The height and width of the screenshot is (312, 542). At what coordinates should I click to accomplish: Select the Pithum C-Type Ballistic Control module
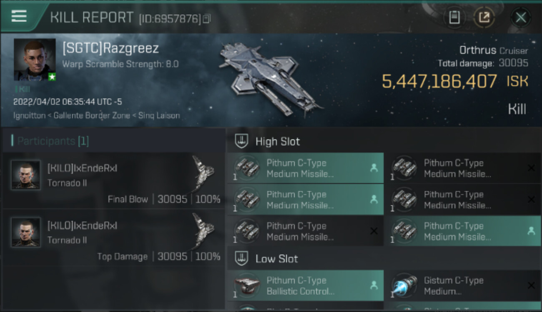[305, 285]
